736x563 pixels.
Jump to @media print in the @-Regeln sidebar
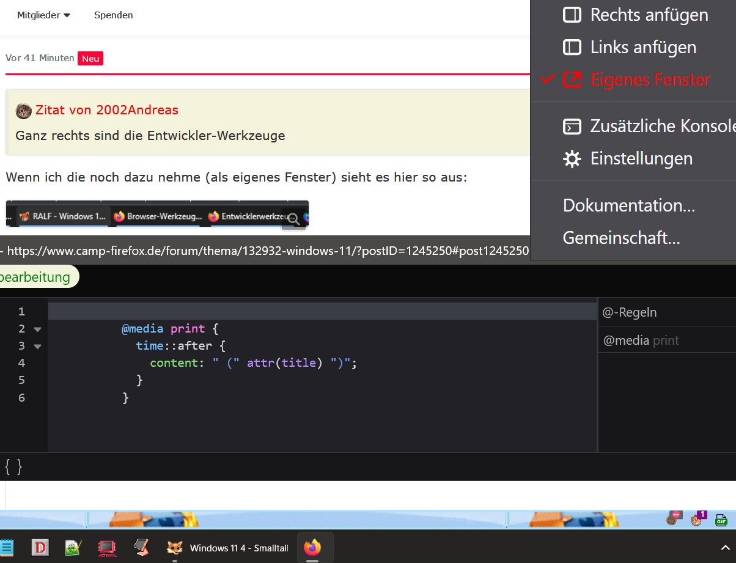click(641, 340)
